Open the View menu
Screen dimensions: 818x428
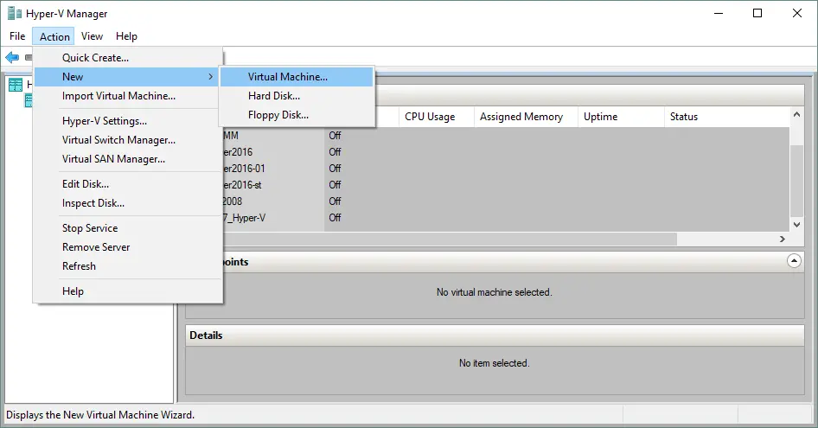tap(92, 36)
